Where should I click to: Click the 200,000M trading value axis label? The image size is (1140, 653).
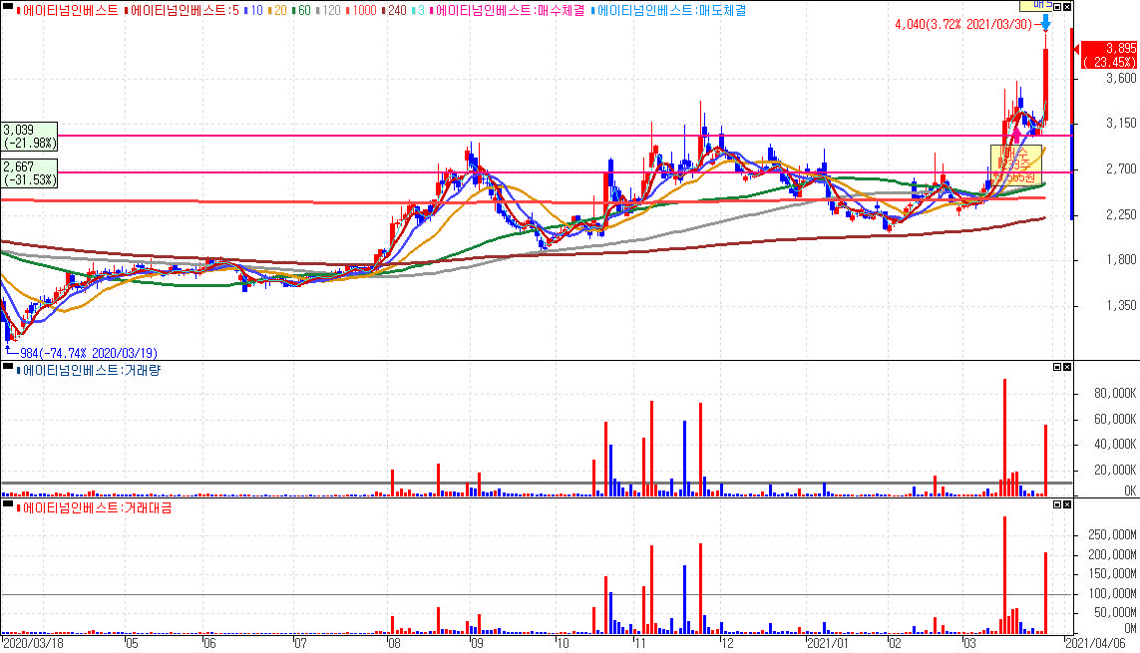pyautogui.click(x=1112, y=555)
